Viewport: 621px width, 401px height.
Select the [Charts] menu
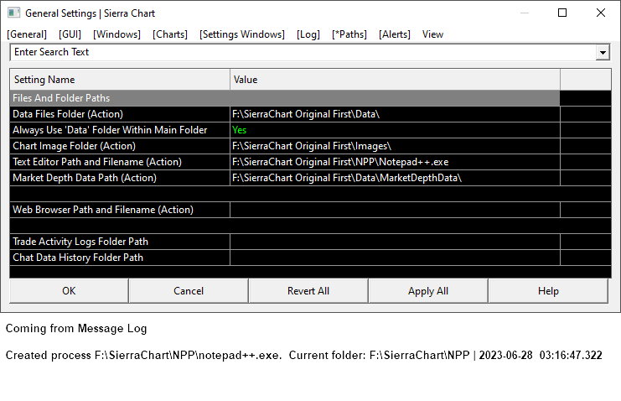(x=170, y=34)
